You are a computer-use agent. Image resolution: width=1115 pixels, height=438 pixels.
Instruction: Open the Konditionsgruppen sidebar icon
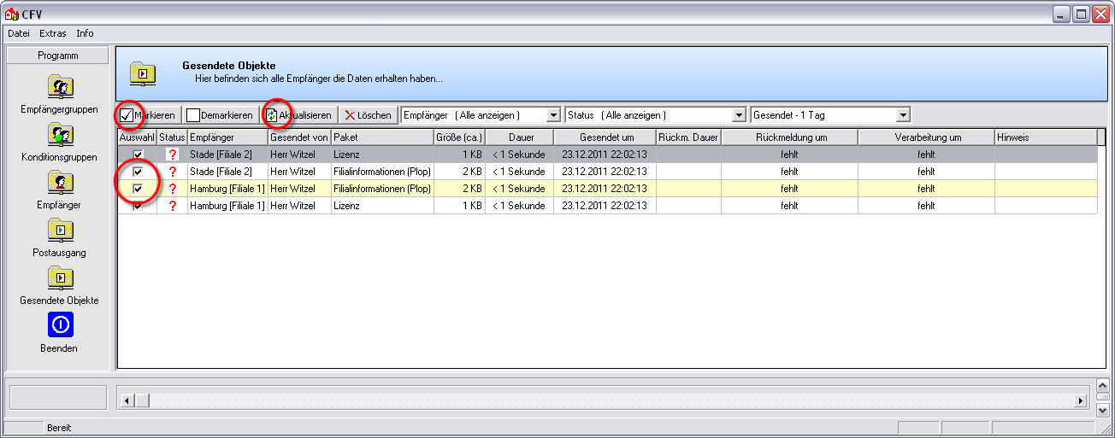60,135
